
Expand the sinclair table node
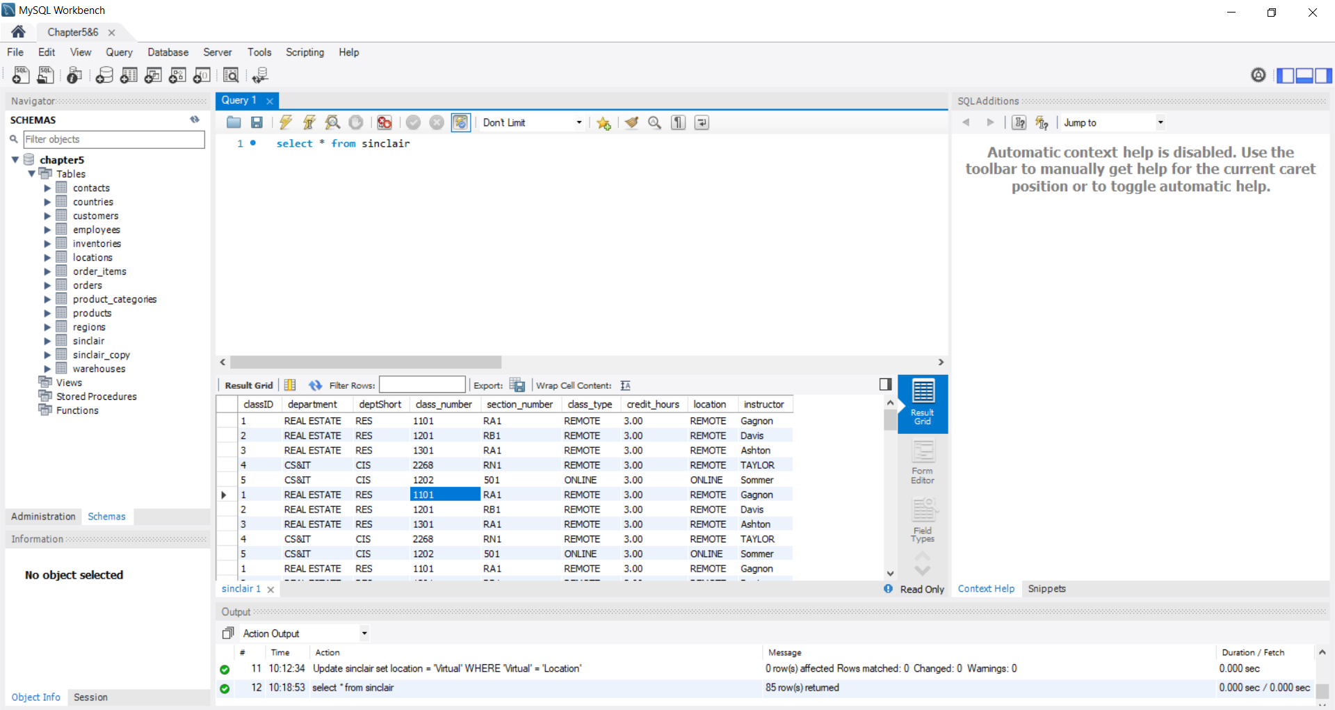pyautogui.click(x=47, y=341)
